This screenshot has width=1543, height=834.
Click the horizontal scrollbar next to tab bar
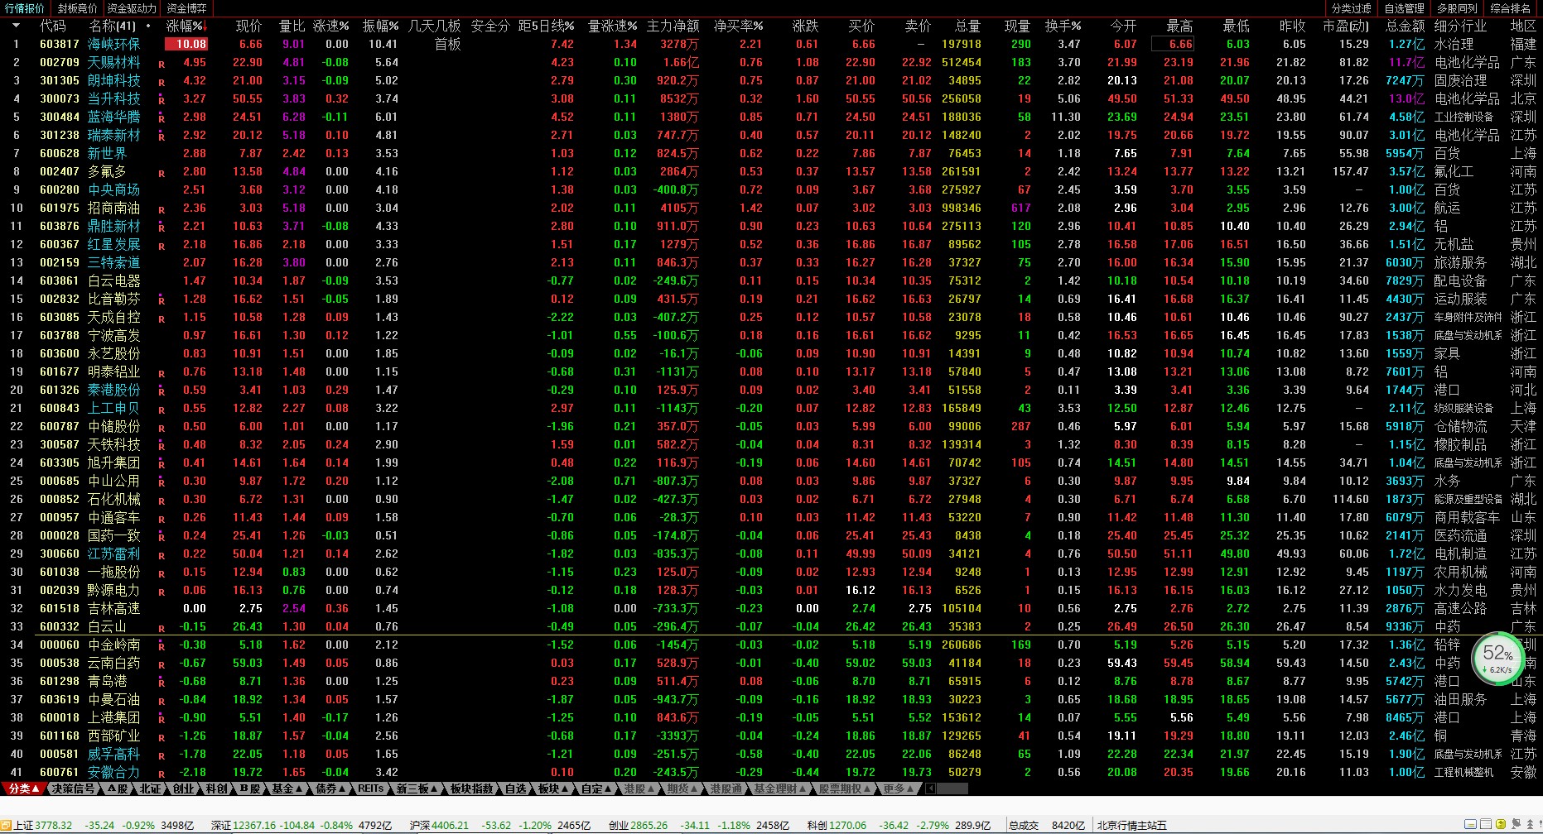[951, 788]
